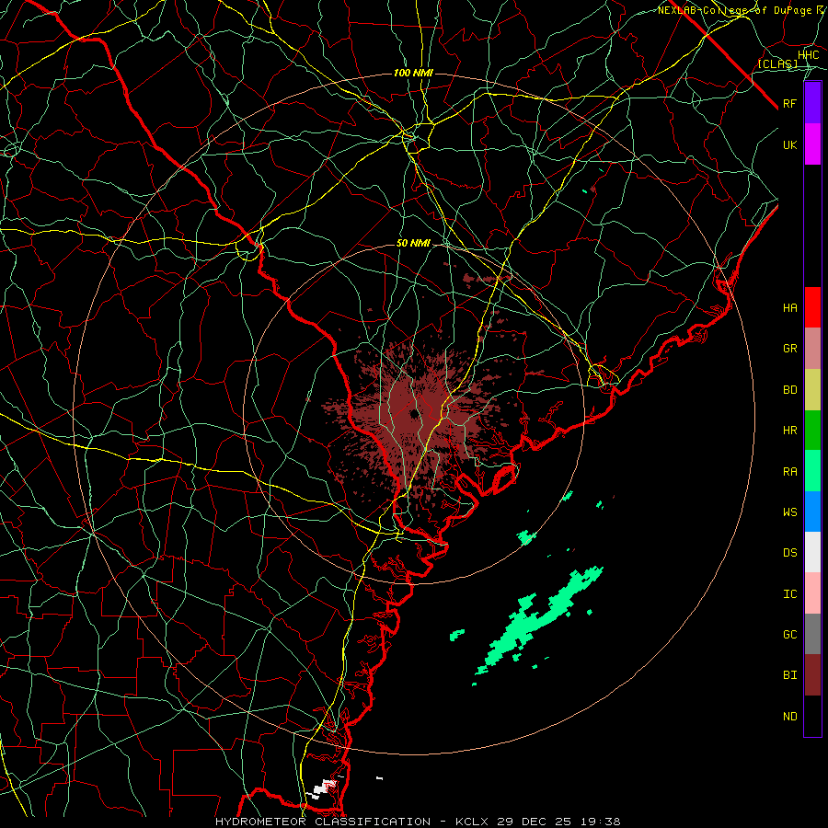Click the BI legend label
This screenshot has height=828, width=828.
click(x=789, y=675)
